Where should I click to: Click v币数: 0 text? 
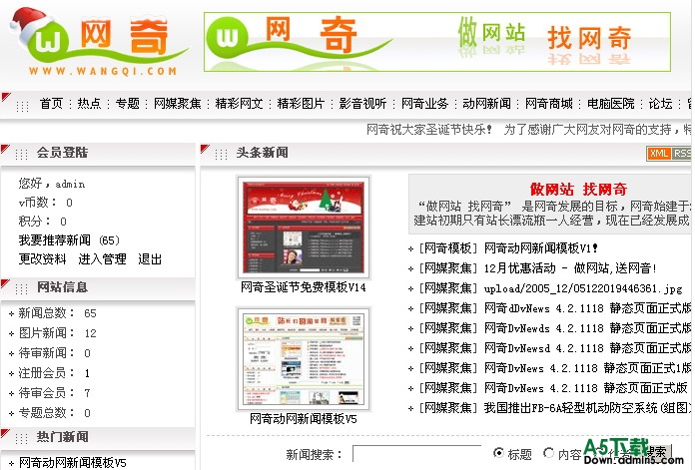45,203
